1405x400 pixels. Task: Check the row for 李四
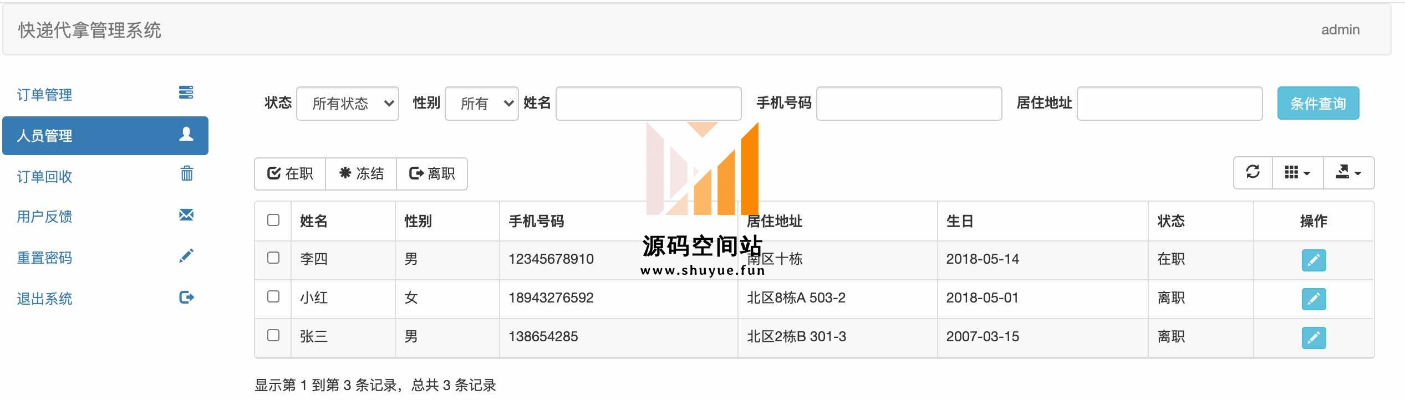tap(273, 258)
